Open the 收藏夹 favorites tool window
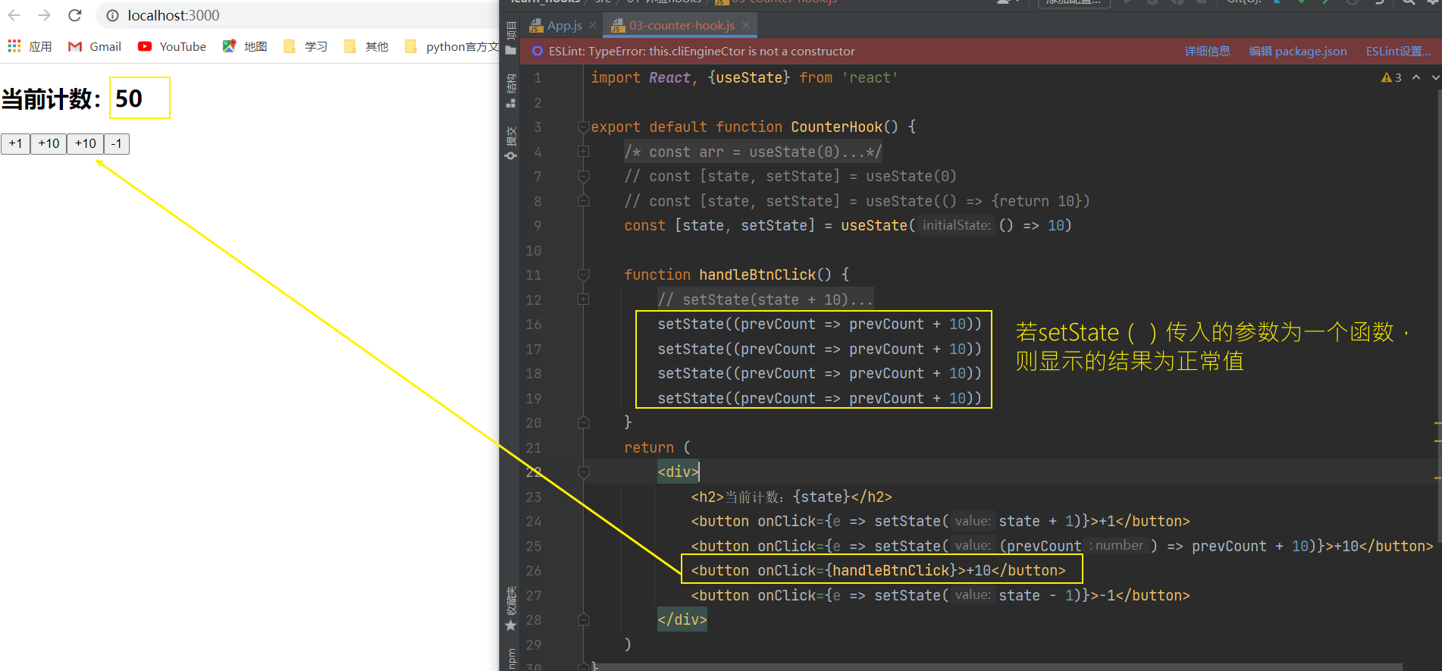Image resolution: width=1442 pixels, height=671 pixels. click(x=510, y=608)
